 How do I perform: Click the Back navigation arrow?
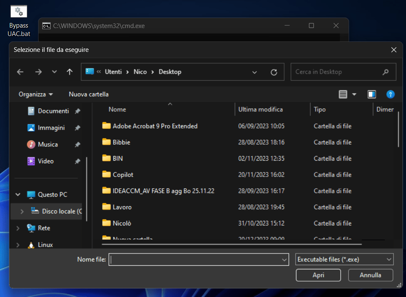(x=20, y=72)
